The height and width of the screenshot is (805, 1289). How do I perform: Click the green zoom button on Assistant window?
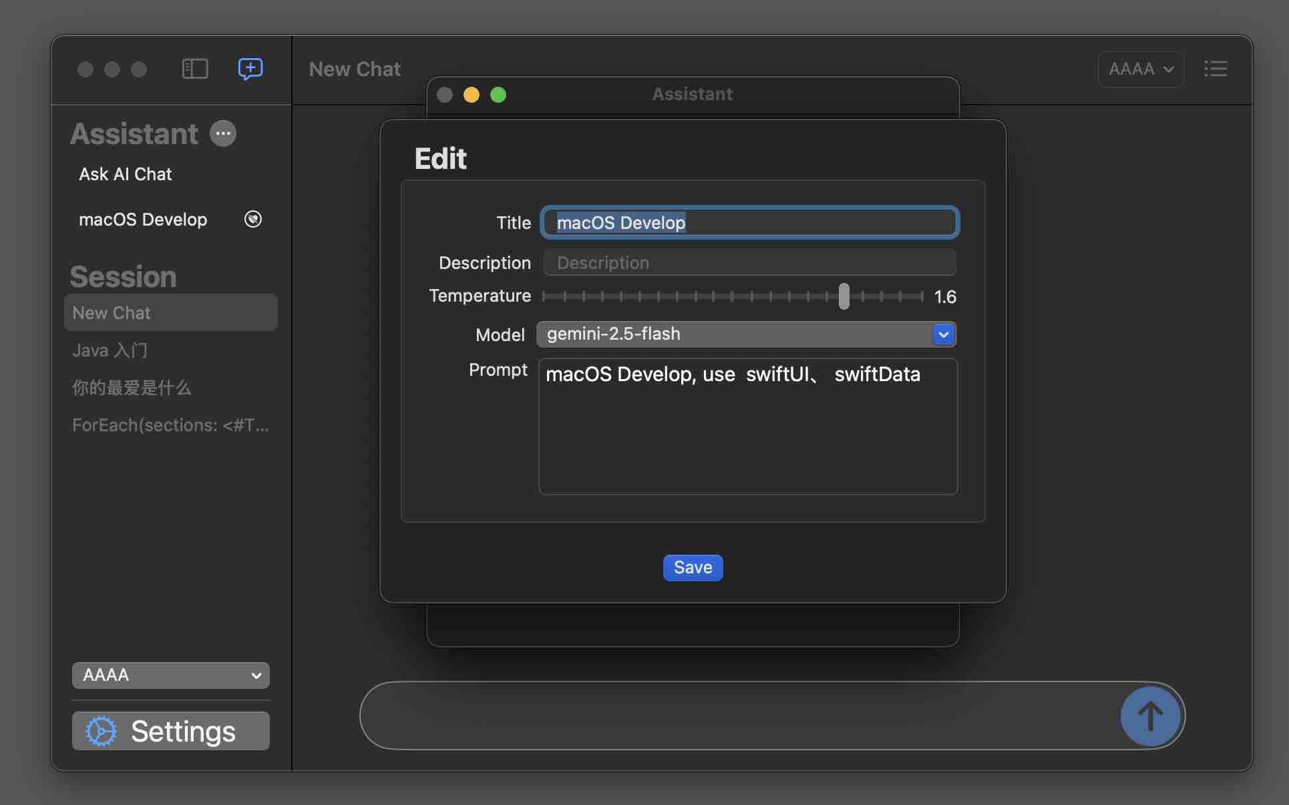[498, 95]
